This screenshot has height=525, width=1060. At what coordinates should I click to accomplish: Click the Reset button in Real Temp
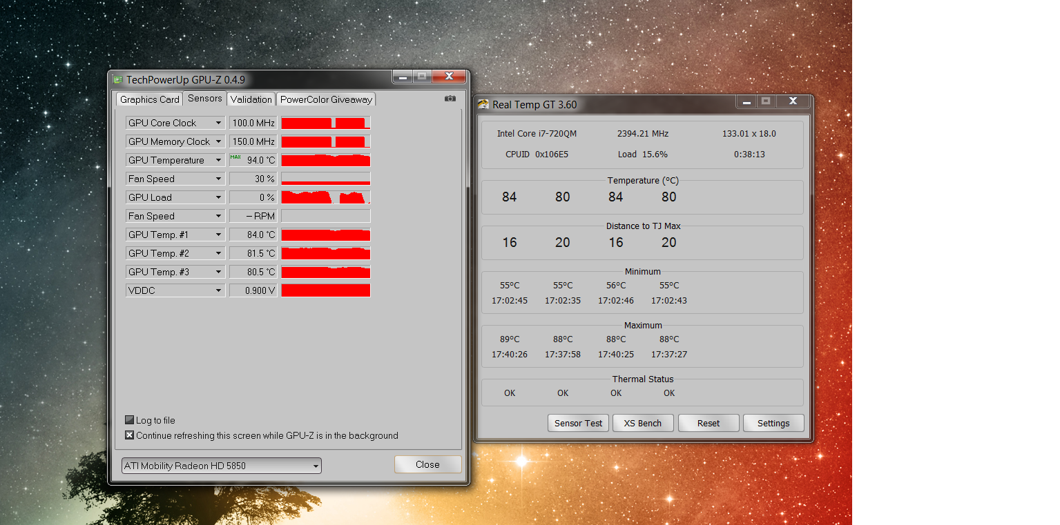pos(709,423)
